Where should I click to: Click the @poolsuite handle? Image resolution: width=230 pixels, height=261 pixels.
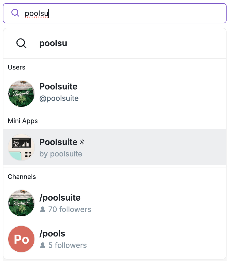[x=59, y=99]
